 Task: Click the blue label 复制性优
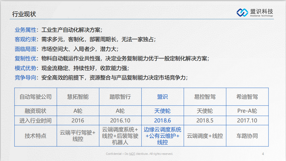26,58
